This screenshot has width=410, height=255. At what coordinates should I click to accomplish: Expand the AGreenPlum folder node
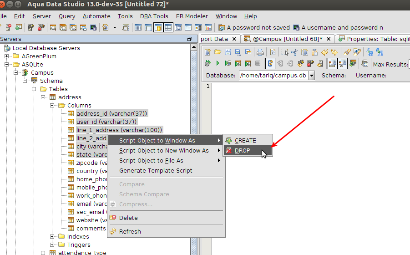[x=7, y=56]
